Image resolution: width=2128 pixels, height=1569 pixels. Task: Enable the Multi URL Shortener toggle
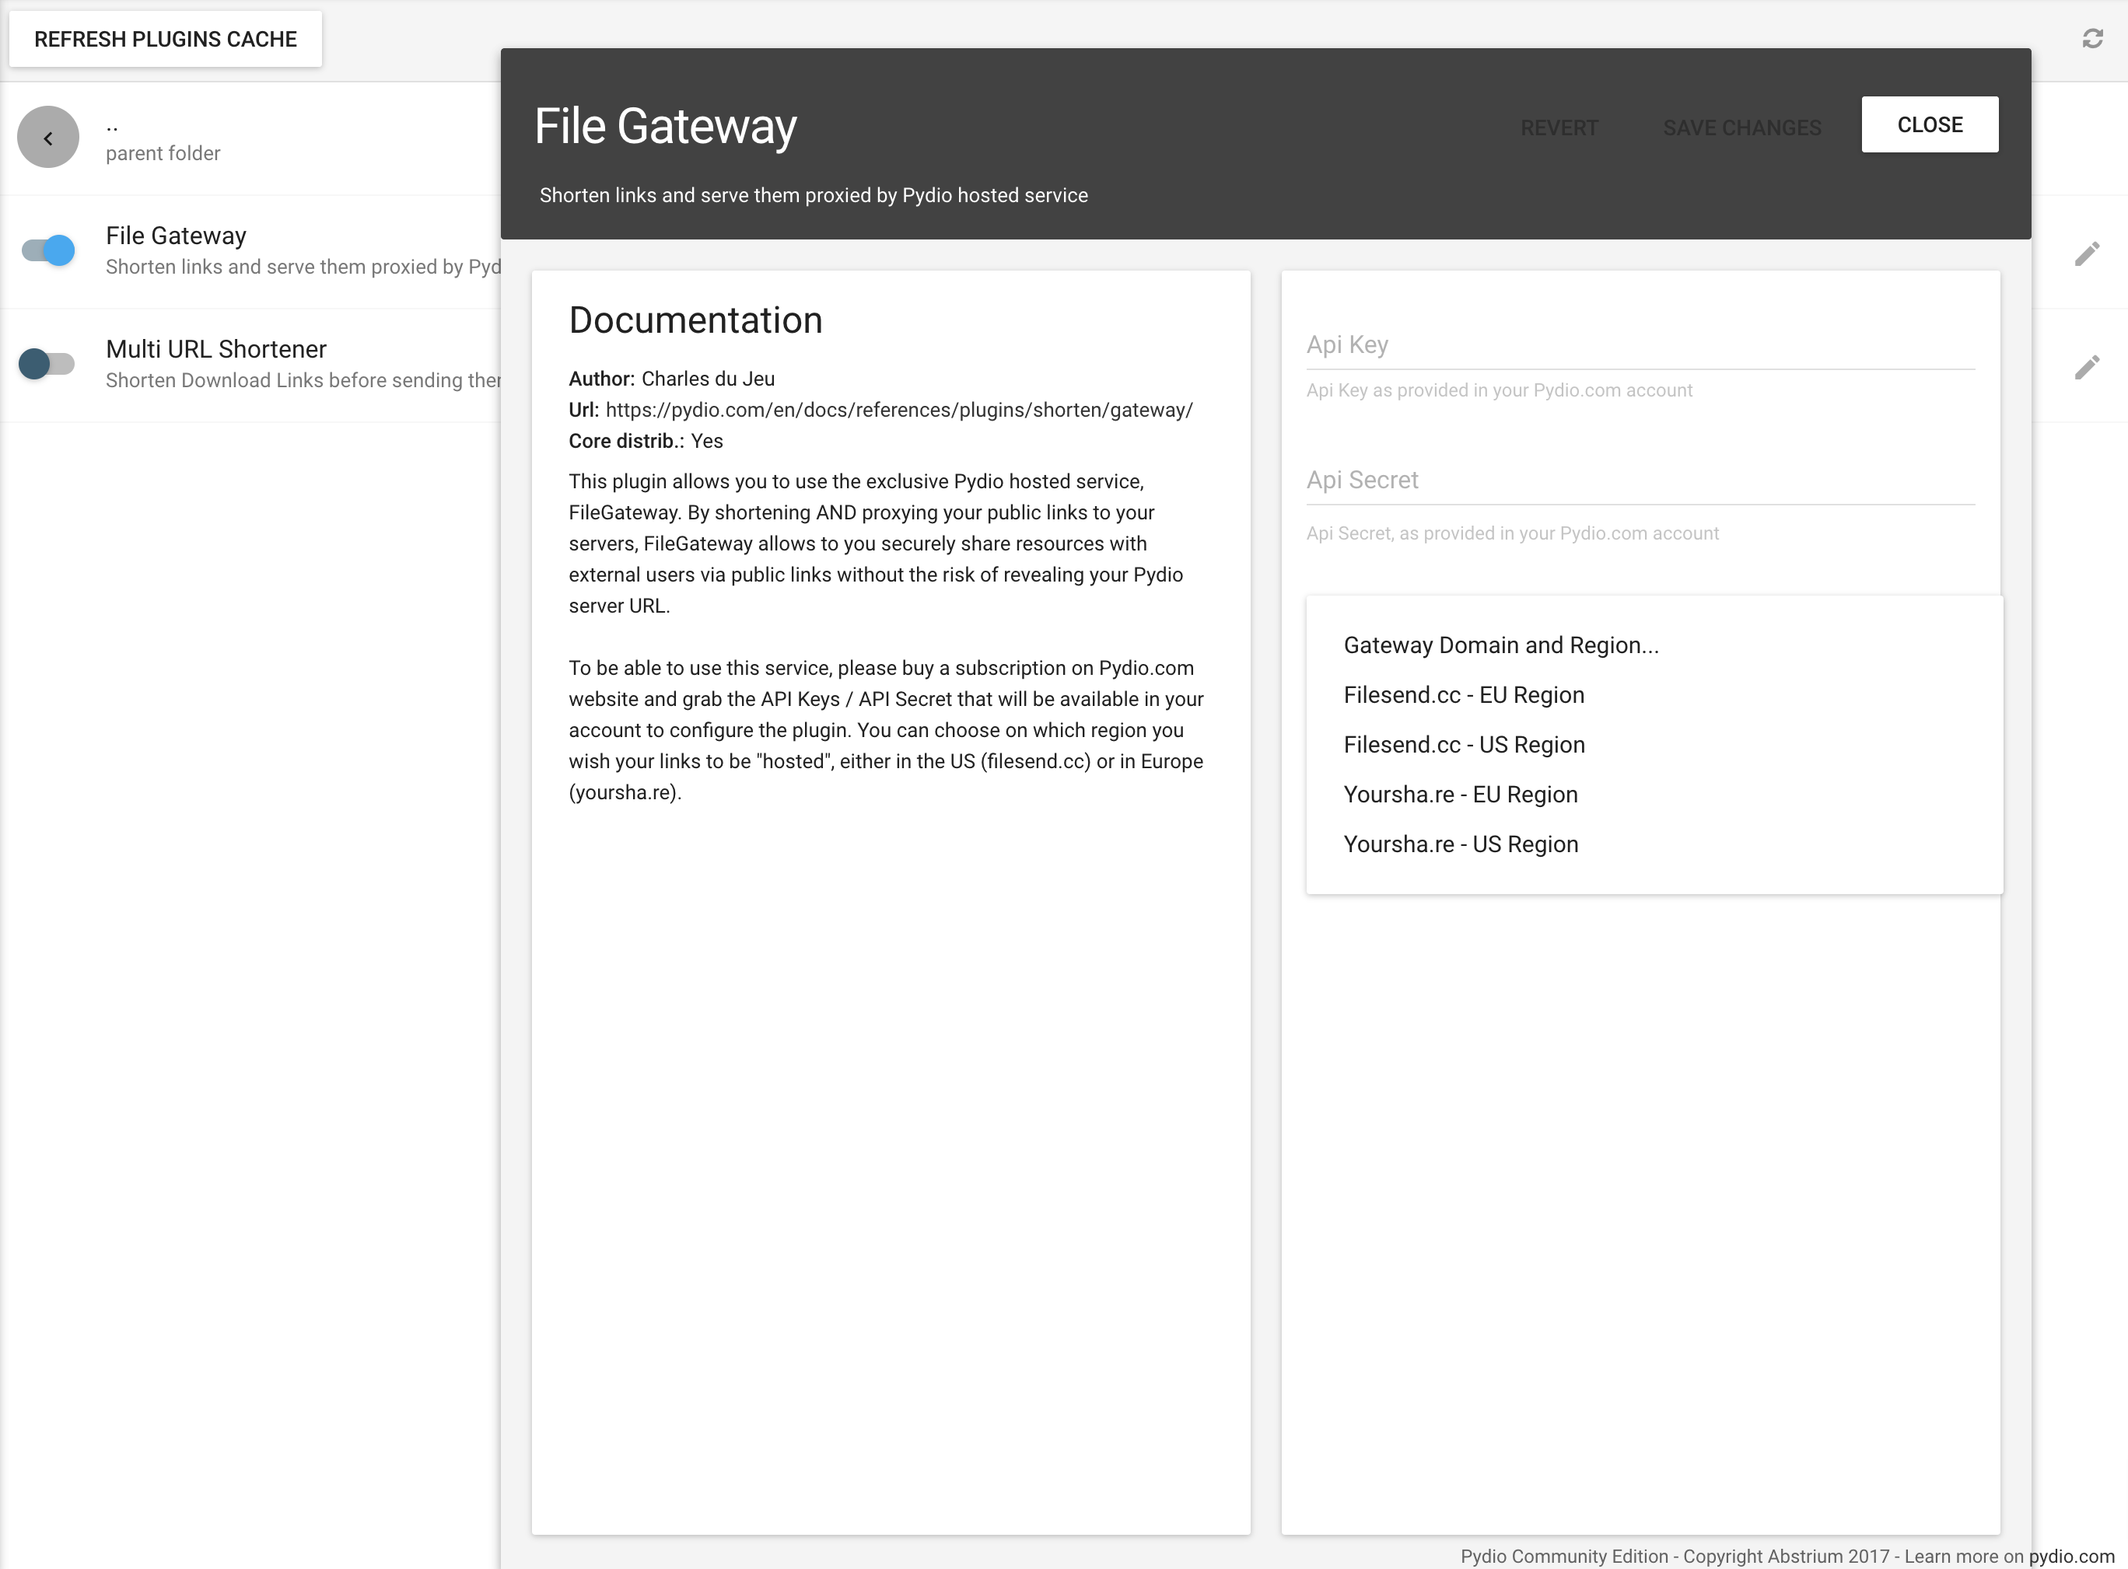[47, 364]
